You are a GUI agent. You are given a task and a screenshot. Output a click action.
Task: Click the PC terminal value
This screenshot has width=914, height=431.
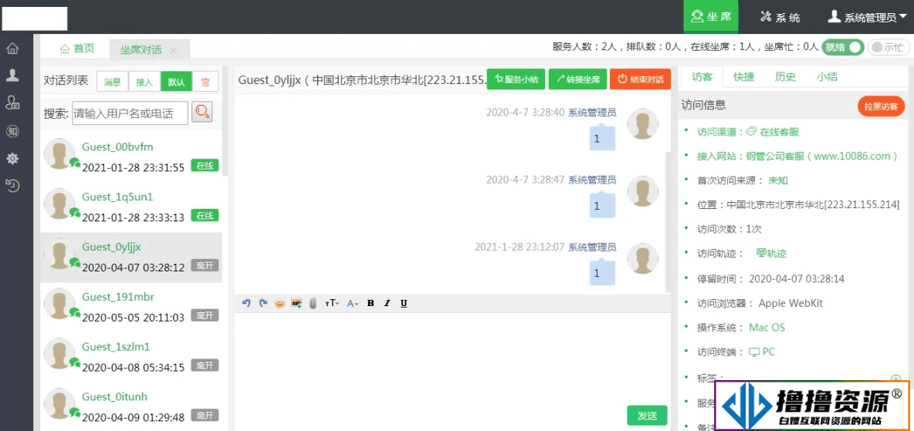(x=762, y=352)
